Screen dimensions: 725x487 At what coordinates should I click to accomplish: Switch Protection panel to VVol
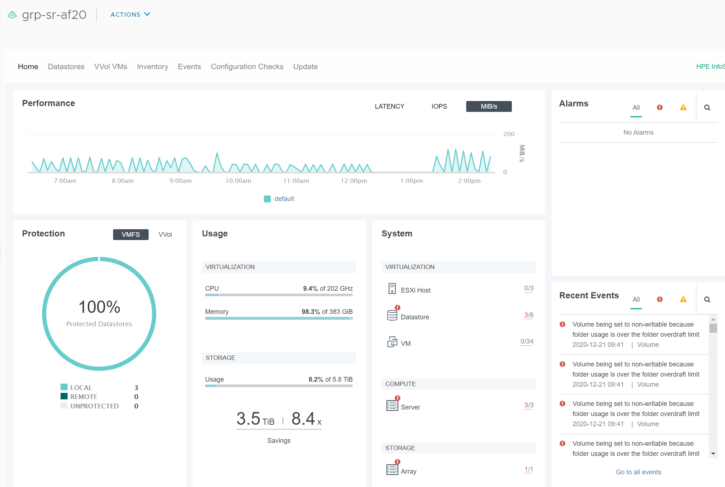click(165, 235)
